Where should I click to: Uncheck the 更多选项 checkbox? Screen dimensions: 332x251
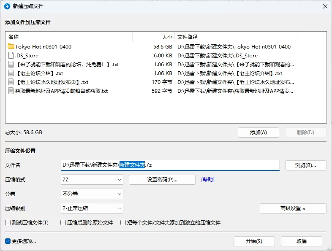coord(8,241)
